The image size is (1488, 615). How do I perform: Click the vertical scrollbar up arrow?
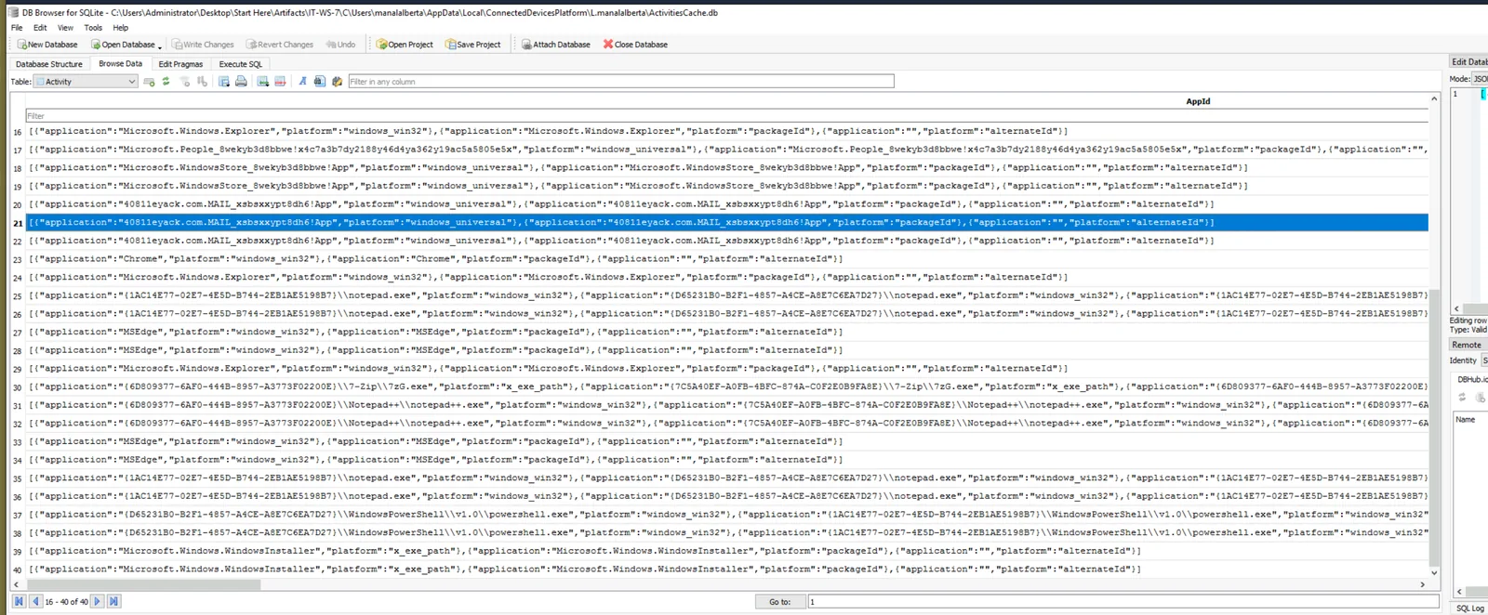click(1434, 98)
